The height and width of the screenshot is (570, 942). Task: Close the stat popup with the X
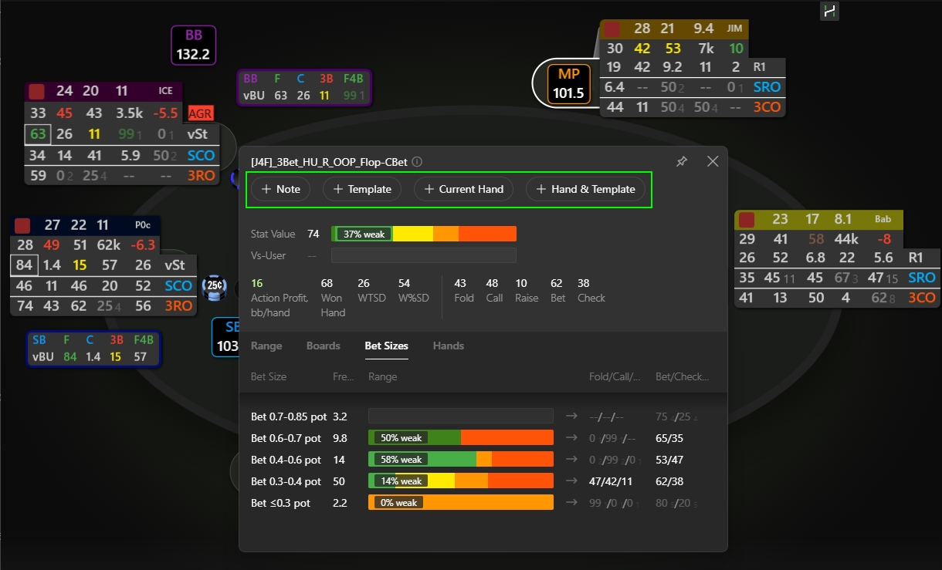pos(713,161)
